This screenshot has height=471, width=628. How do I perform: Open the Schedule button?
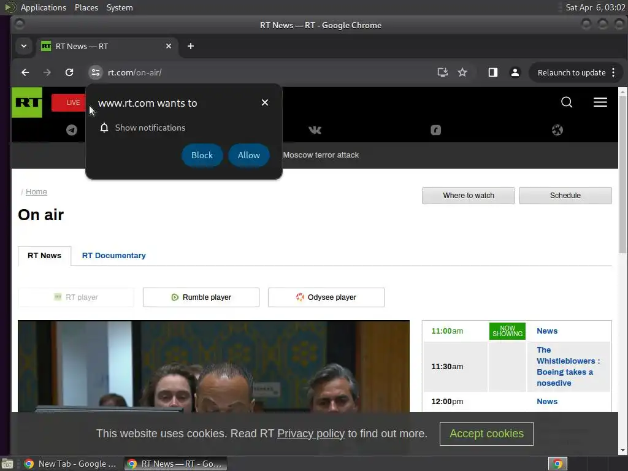point(565,196)
